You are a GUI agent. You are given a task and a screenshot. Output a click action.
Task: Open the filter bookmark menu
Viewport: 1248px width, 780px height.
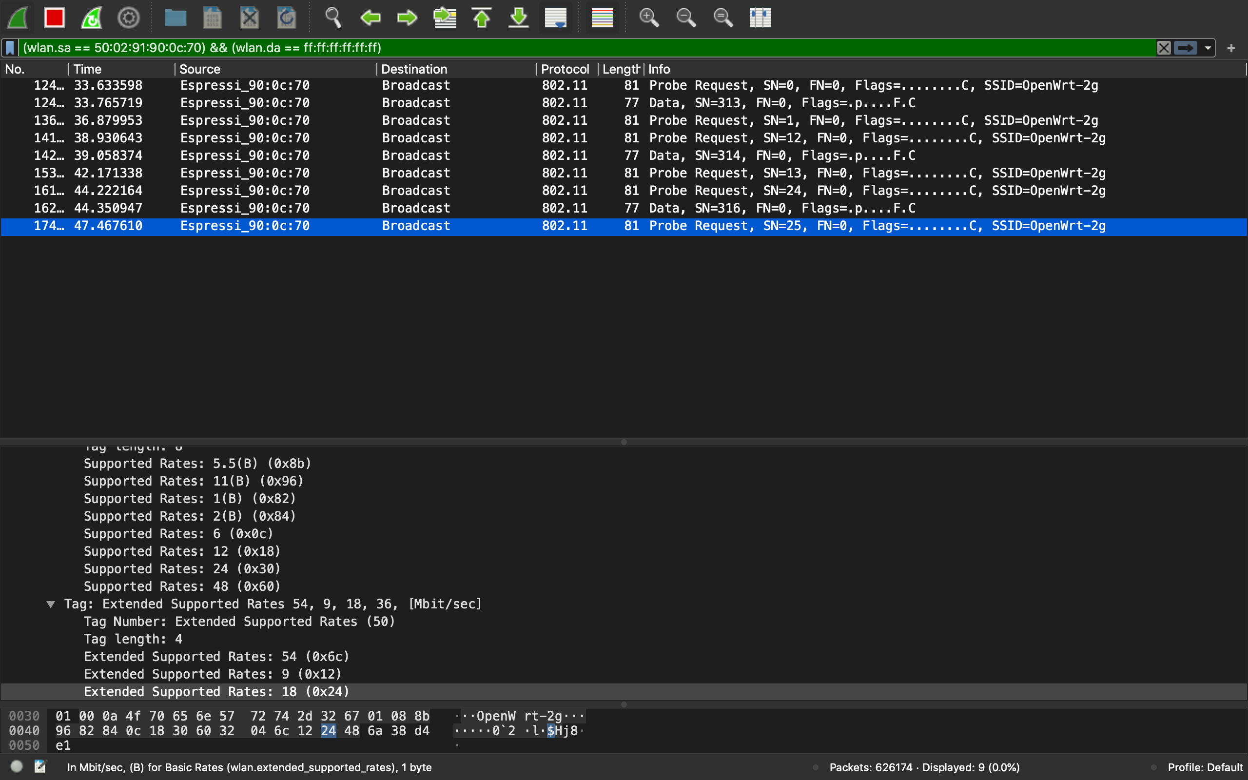click(10, 48)
